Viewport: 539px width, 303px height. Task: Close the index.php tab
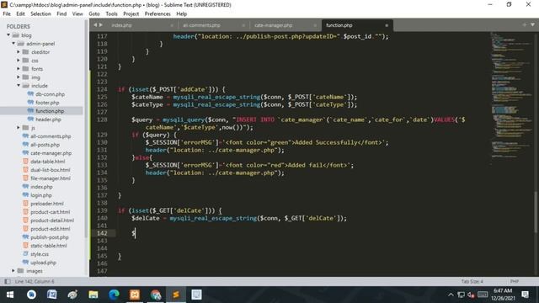172,25
